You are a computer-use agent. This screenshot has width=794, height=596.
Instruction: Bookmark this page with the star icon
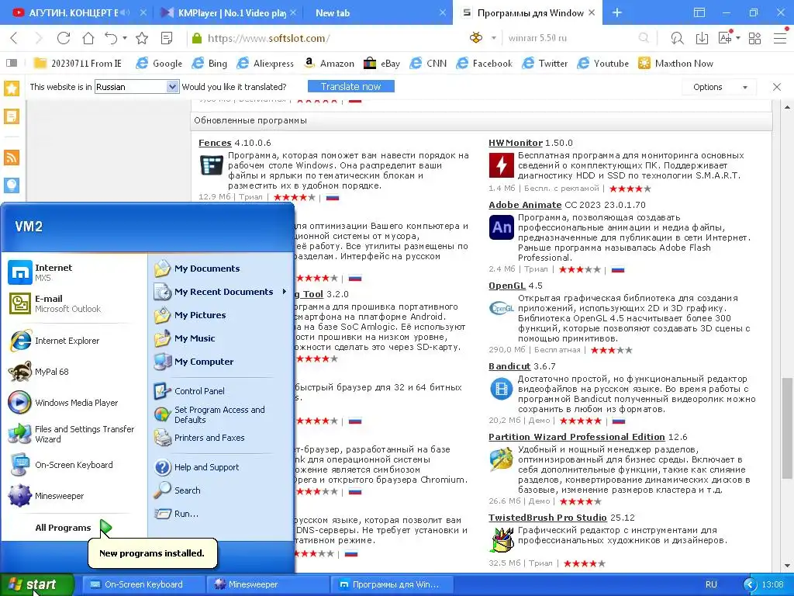click(x=143, y=38)
